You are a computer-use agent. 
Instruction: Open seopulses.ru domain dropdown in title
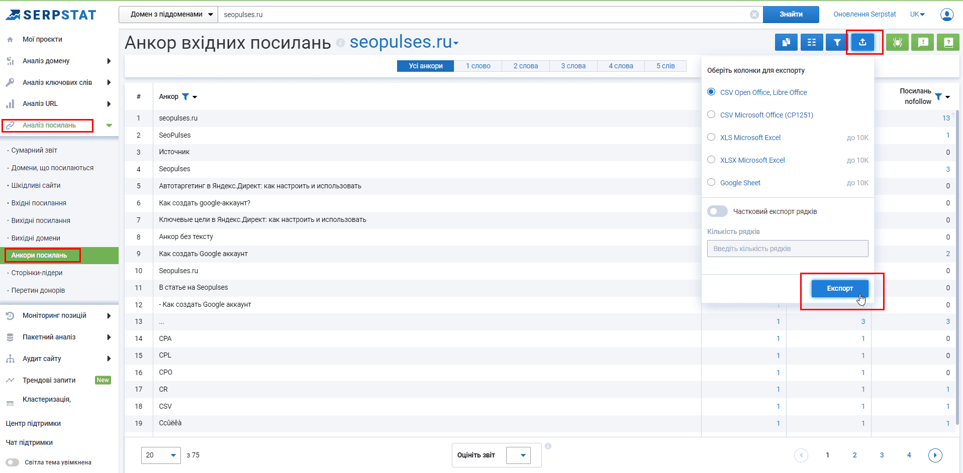[x=404, y=42]
